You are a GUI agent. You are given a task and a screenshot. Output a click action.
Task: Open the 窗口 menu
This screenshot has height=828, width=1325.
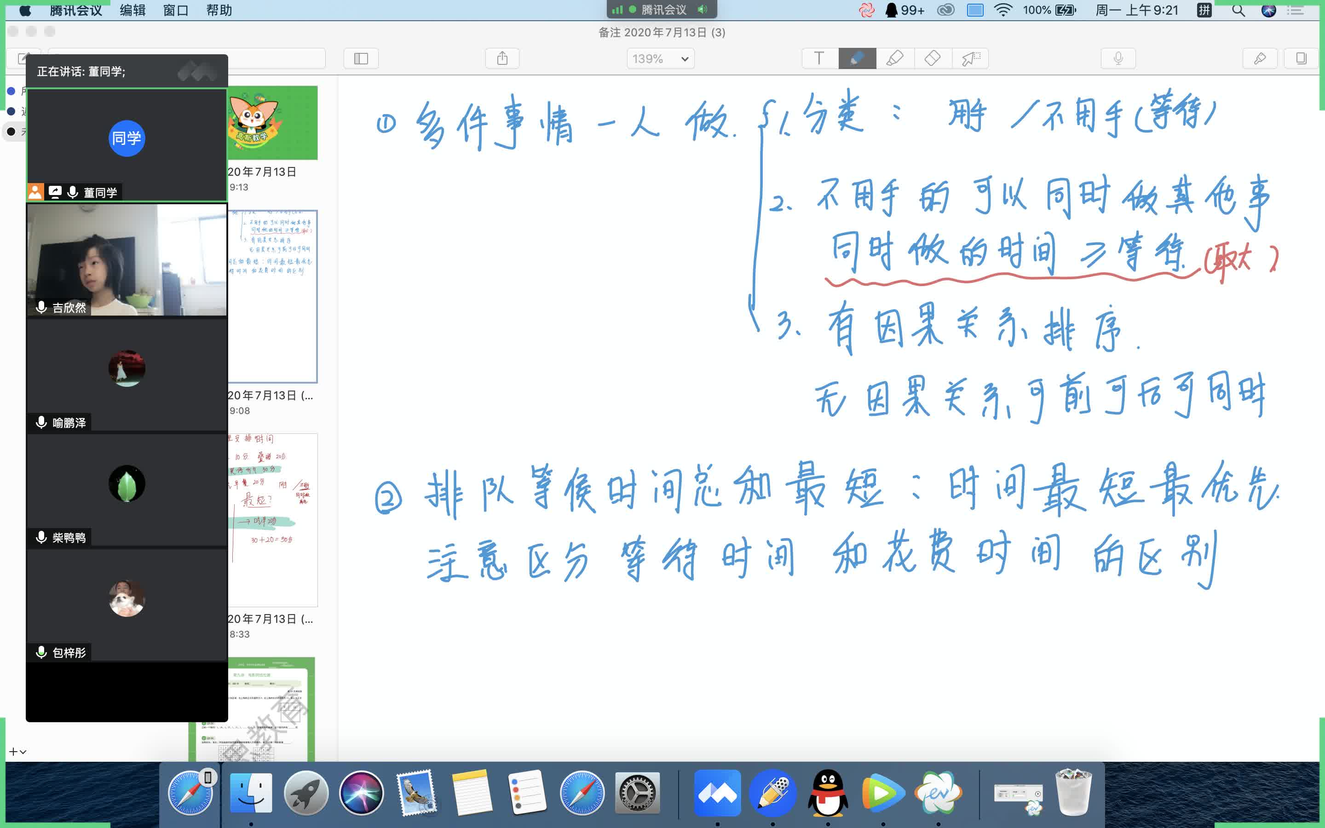pyautogui.click(x=176, y=11)
